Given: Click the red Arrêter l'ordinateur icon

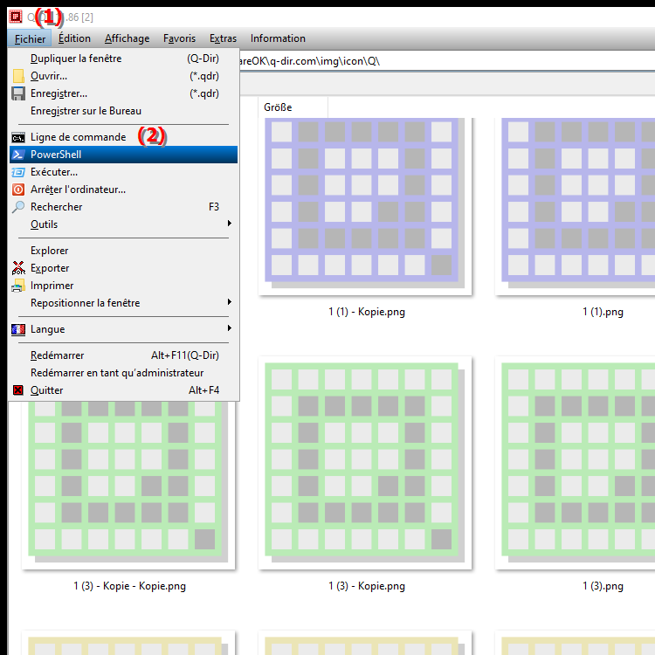Looking at the screenshot, I should (18, 190).
